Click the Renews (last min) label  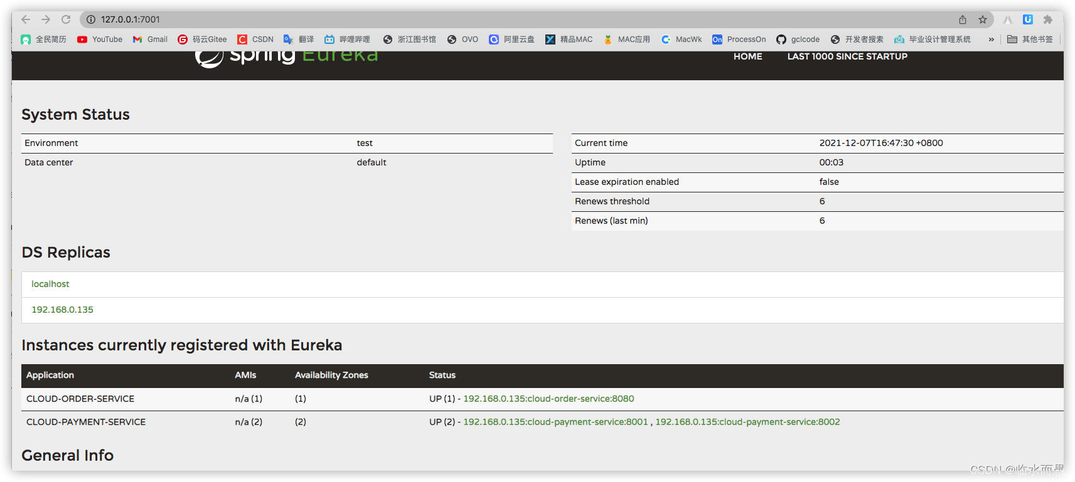[611, 221]
